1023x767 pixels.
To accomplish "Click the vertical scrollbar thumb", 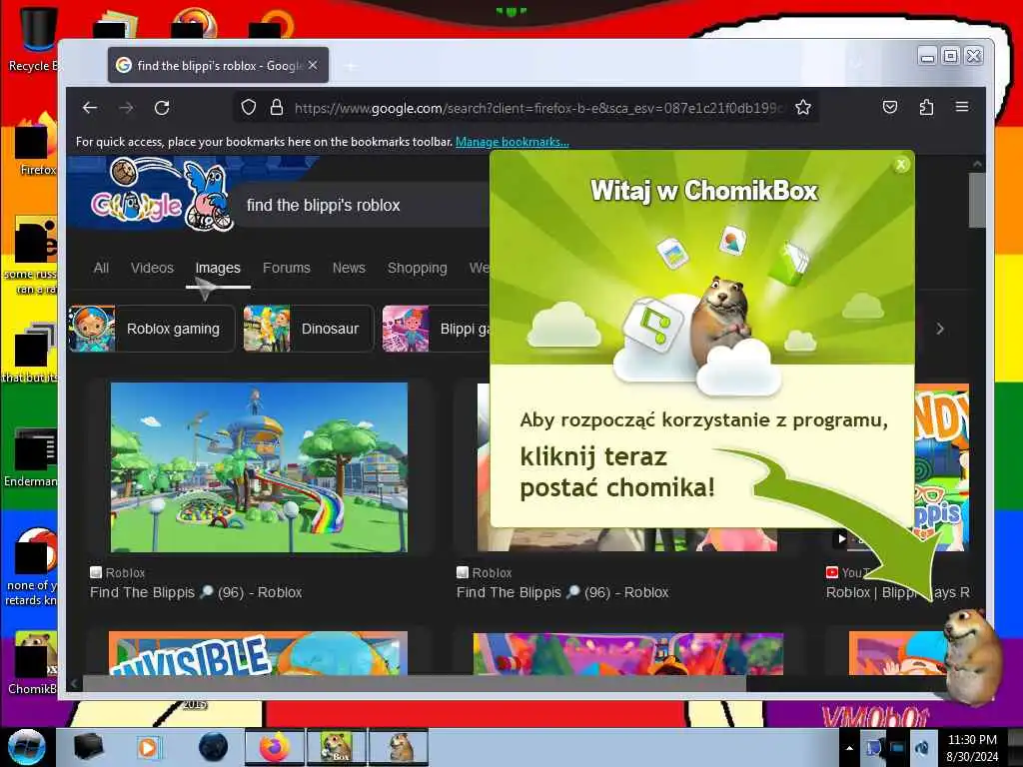I will (x=977, y=200).
